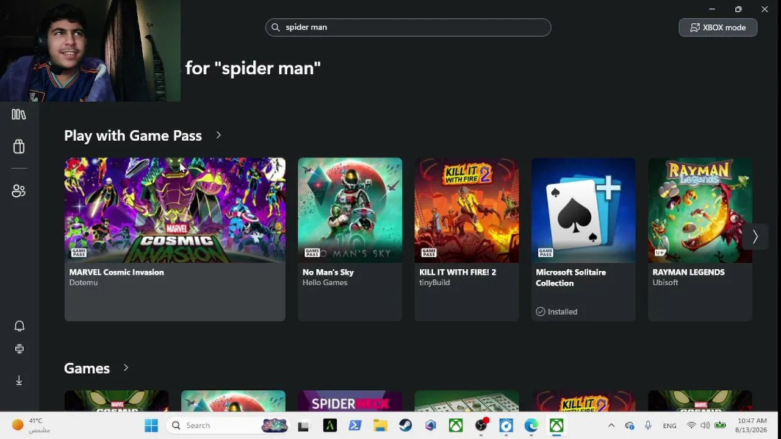Screen dimensions: 781x439
Task: Open the Task View icon in taskbar
Action: pos(303,426)
